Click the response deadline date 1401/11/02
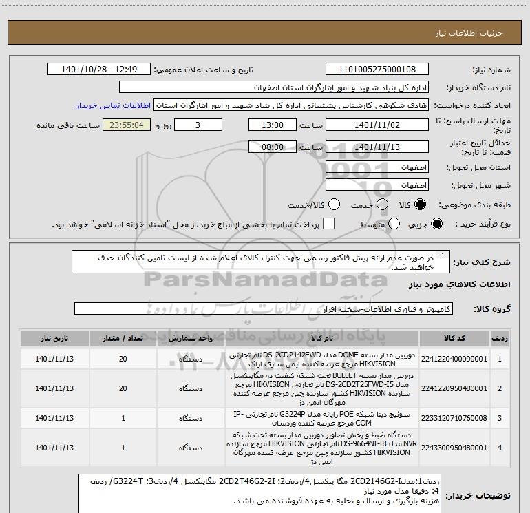Viewport: 530px width, 513px height. point(377,125)
